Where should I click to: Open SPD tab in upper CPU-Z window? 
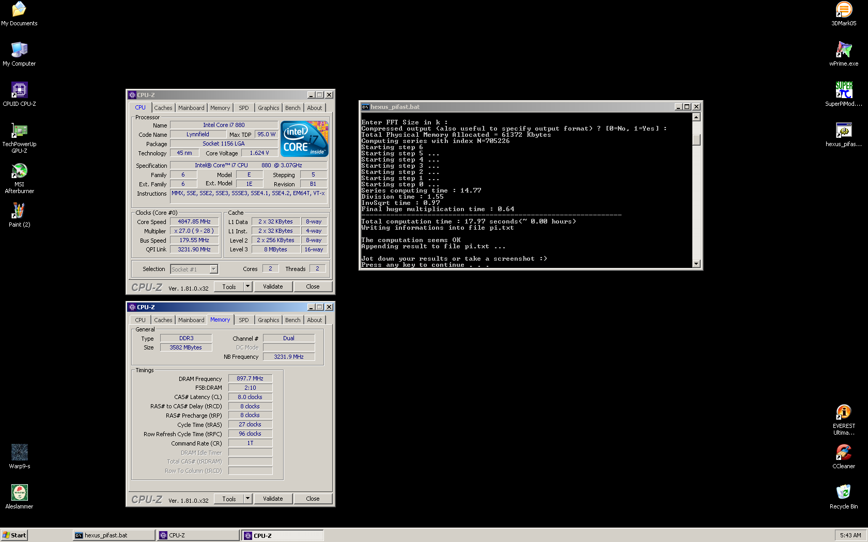tap(244, 108)
